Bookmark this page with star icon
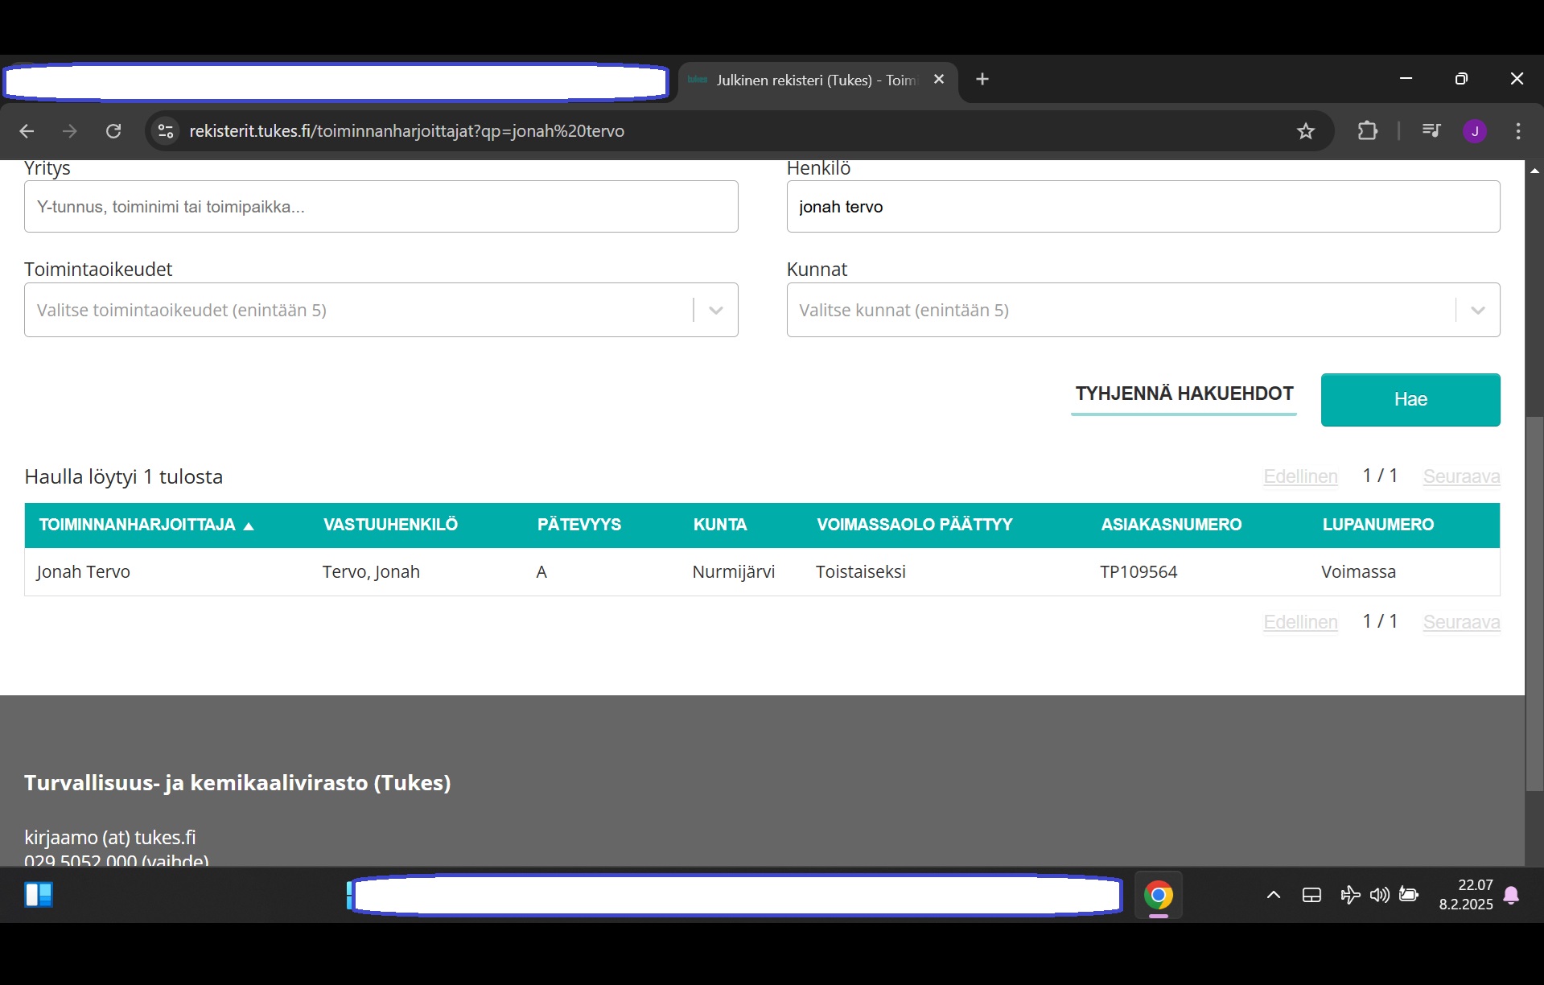This screenshot has width=1544, height=985. tap(1305, 131)
